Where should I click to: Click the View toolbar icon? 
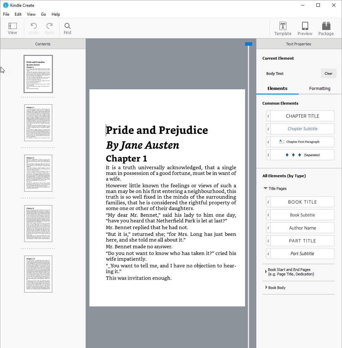(x=12, y=26)
